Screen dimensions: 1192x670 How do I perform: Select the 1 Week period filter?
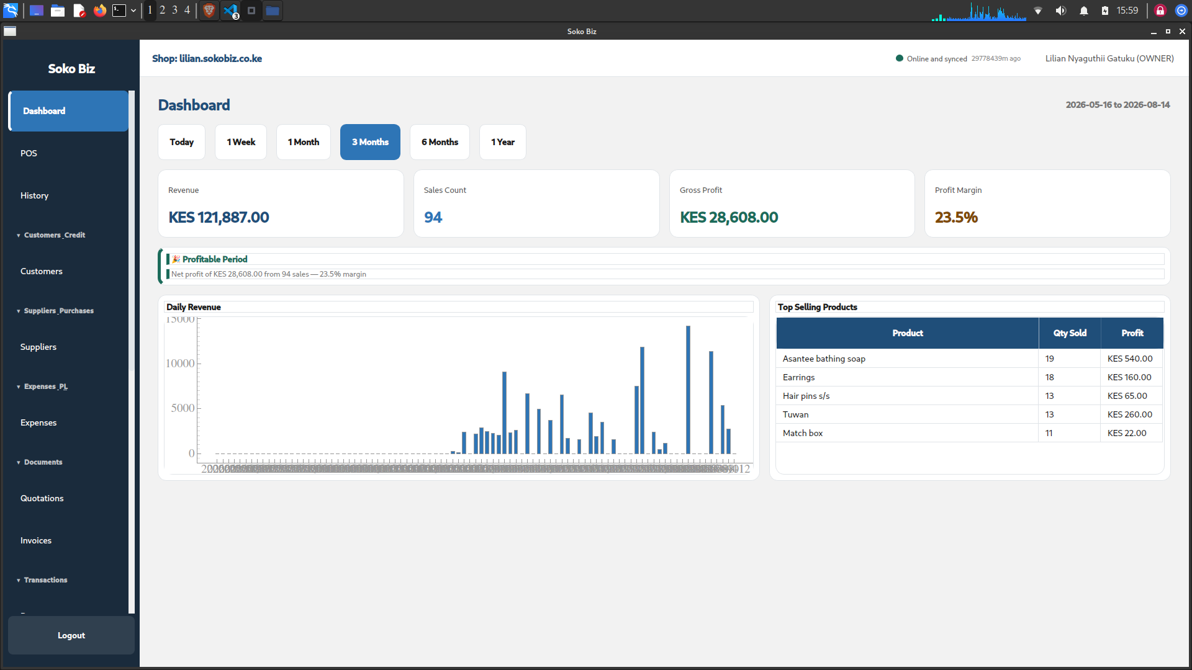[x=241, y=142]
